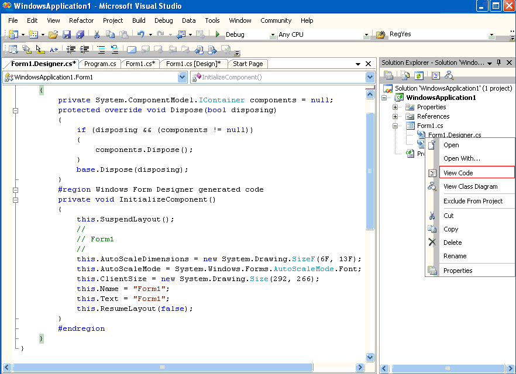Image resolution: width=516 pixels, height=374 pixels.
Task: Click Properties icon in Solution Explorer toolbar
Action: [x=388, y=75]
